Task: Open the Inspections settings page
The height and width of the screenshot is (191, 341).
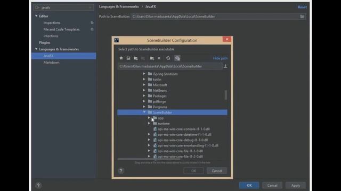Action: tap(52, 23)
